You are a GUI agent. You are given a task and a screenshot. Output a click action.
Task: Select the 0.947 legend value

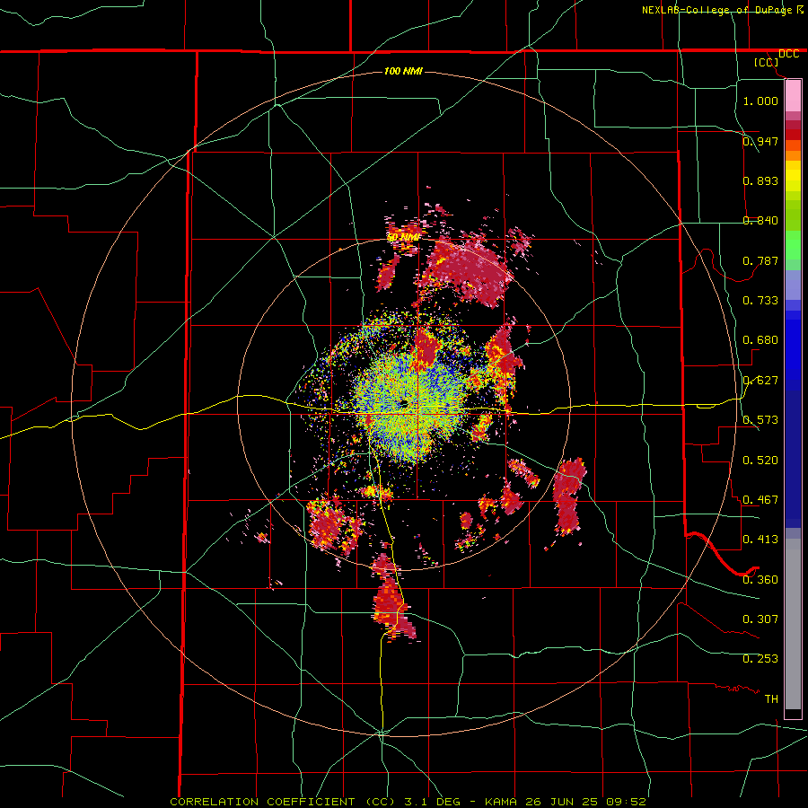760,141
